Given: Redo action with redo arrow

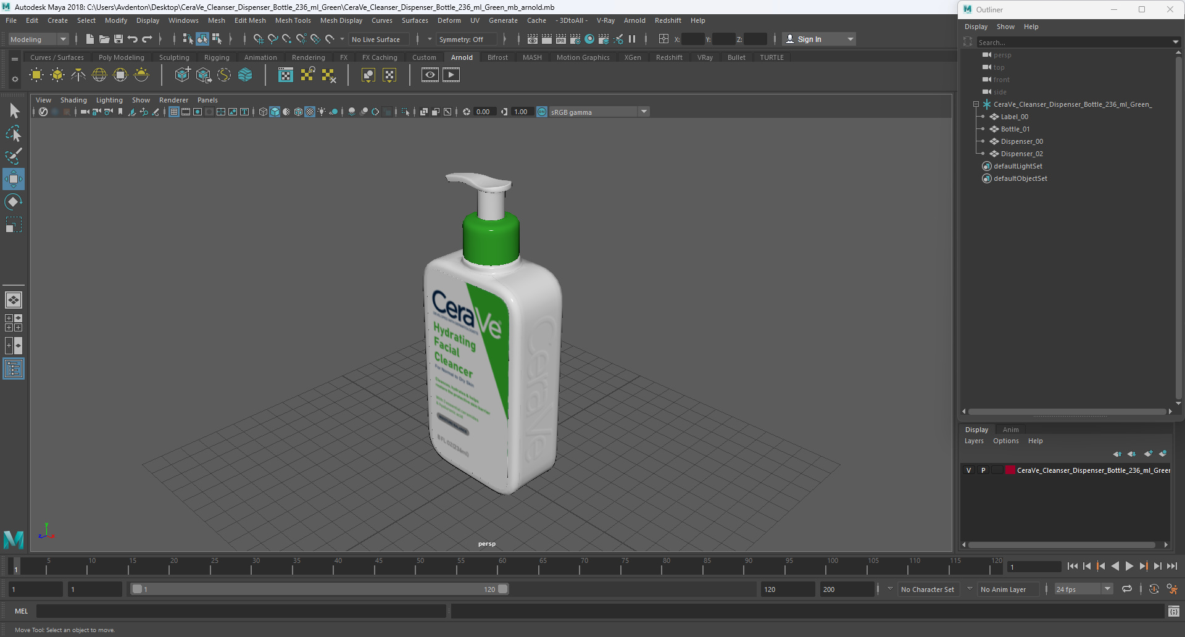Looking at the screenshot, I should coord(147,39).
